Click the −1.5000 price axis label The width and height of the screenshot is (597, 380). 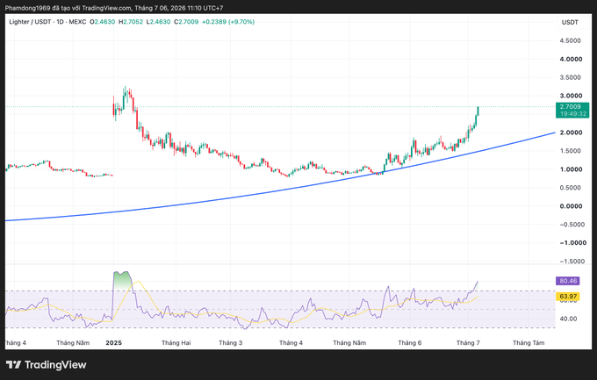(572, 262)
